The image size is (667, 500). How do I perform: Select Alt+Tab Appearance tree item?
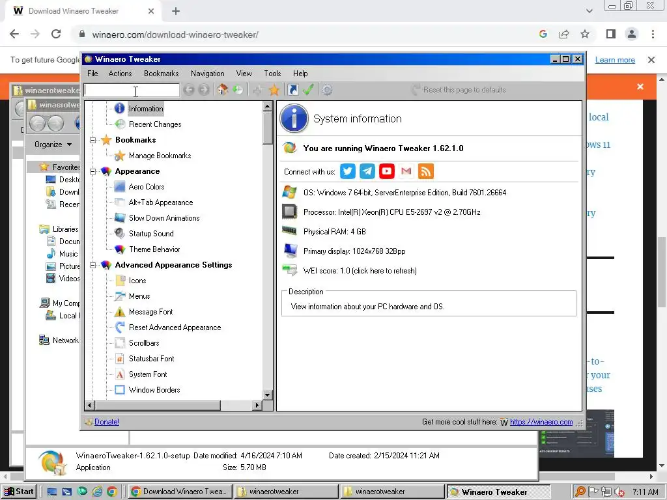pyautogui.click(x=161, y=202)
